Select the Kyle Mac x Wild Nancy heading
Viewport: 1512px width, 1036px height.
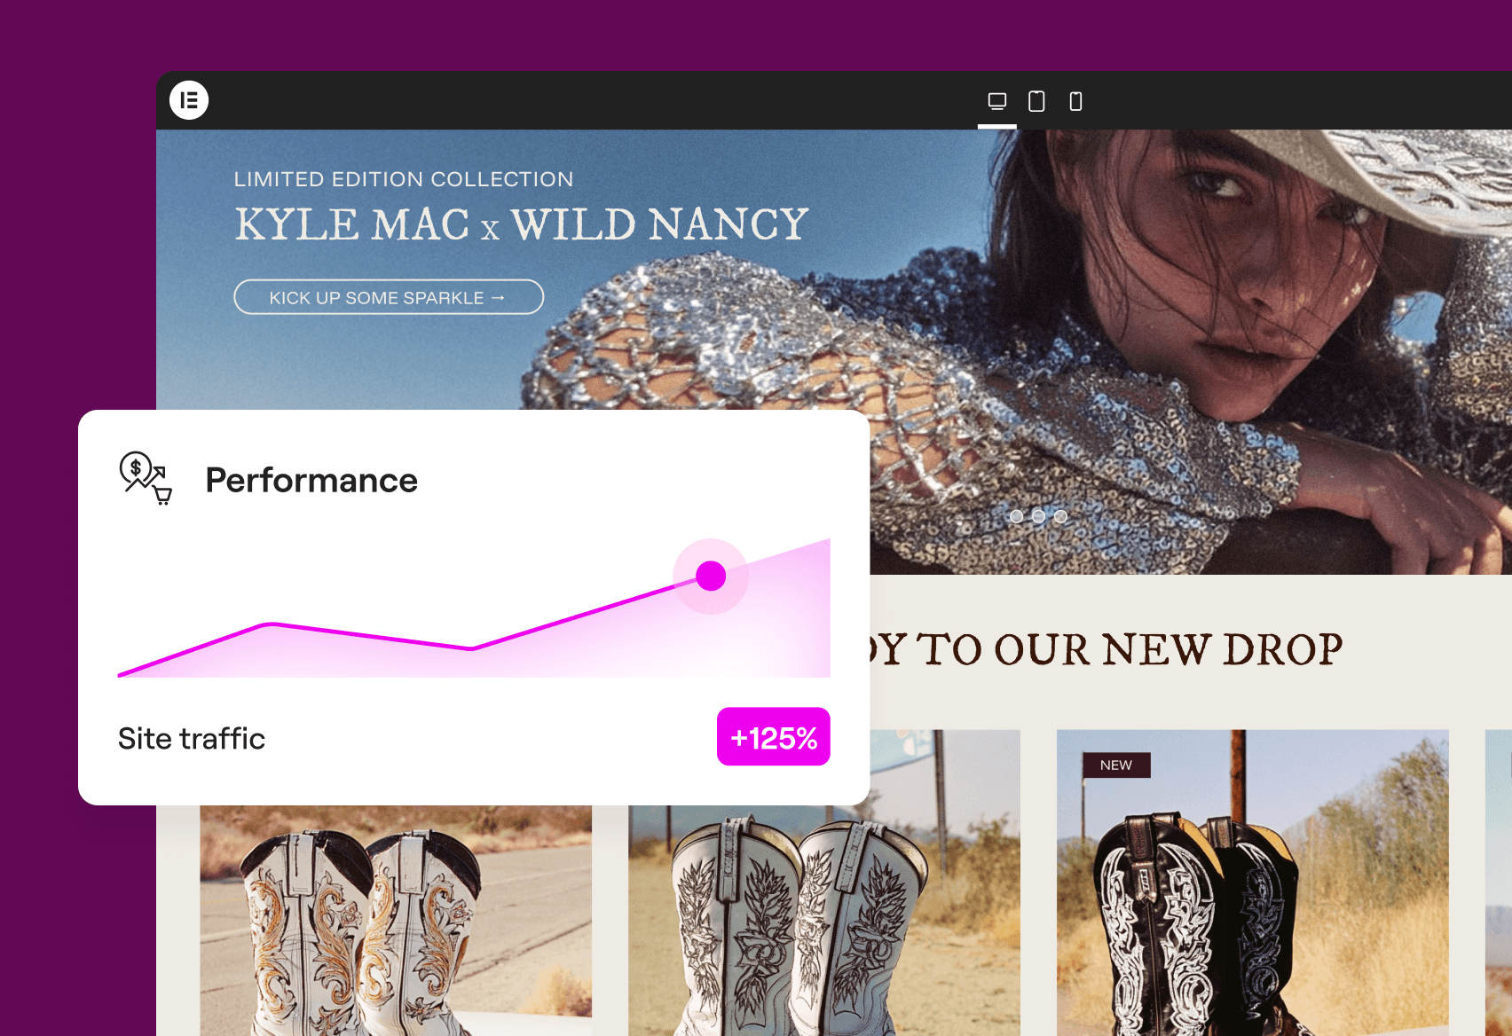tap(521, 224)
